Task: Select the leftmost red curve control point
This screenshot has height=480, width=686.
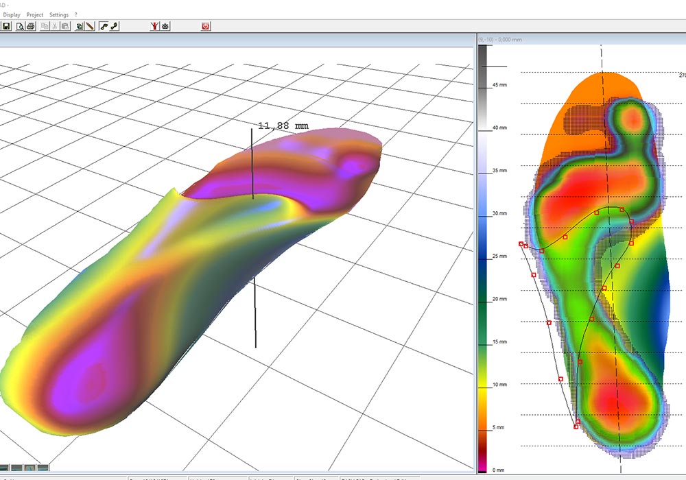Action: click(521, 243)
